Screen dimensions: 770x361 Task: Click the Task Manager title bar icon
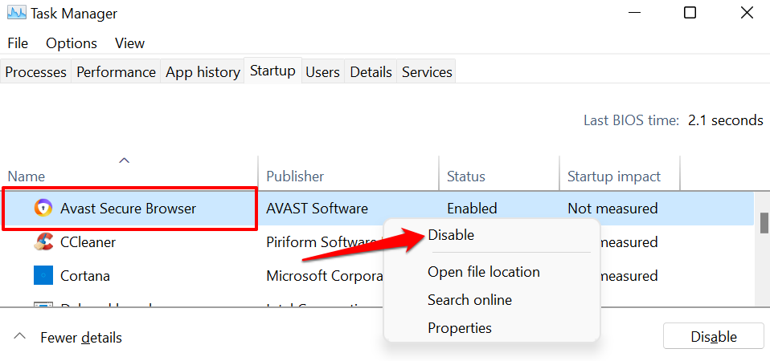tap(15, 14)
